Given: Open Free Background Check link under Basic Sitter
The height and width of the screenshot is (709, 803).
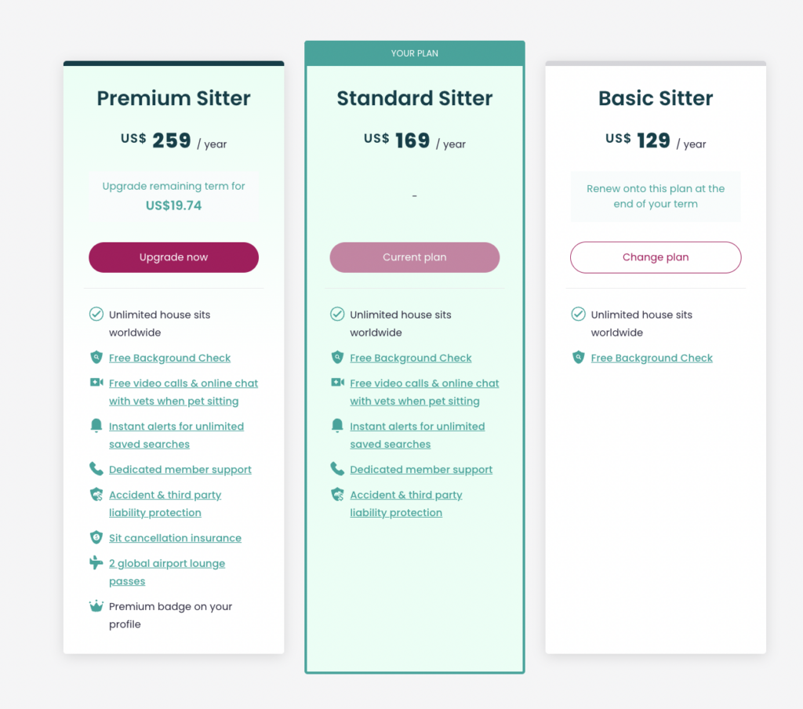Looking at the screenshot, I should (x=652, y=358).
